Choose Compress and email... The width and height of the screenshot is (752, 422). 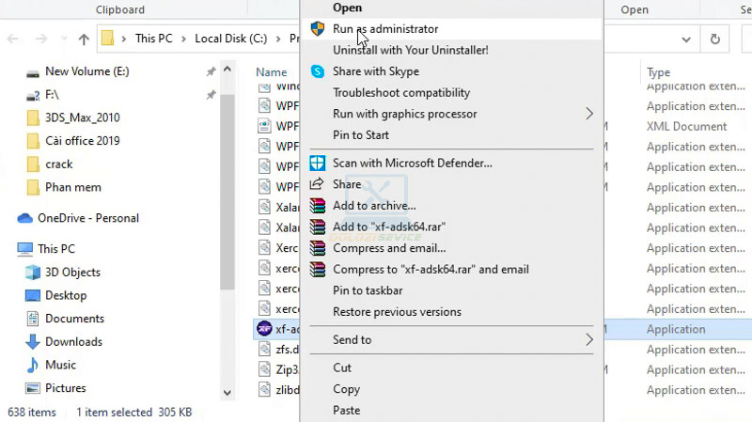[x=451, y=248]
